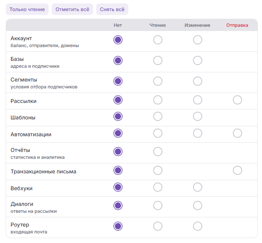This screenshot has height=243, width=262.
Task: Click the Нет column header
Action: [x=118, y=25]
